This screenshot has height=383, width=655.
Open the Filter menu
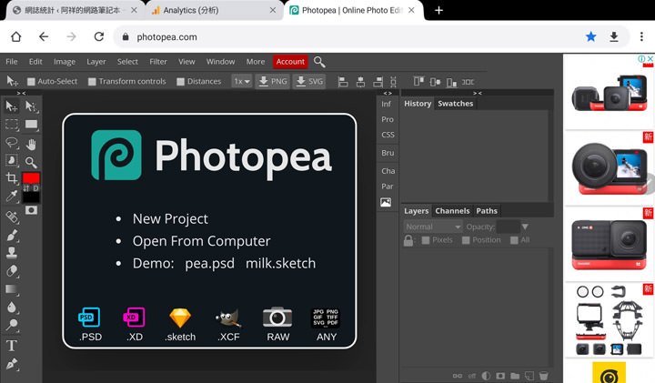pos(158,61)
